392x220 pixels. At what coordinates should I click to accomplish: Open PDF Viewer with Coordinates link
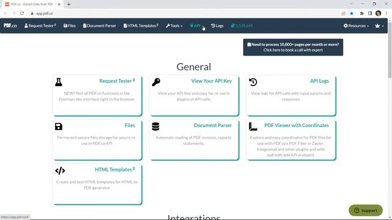[296, 125]
